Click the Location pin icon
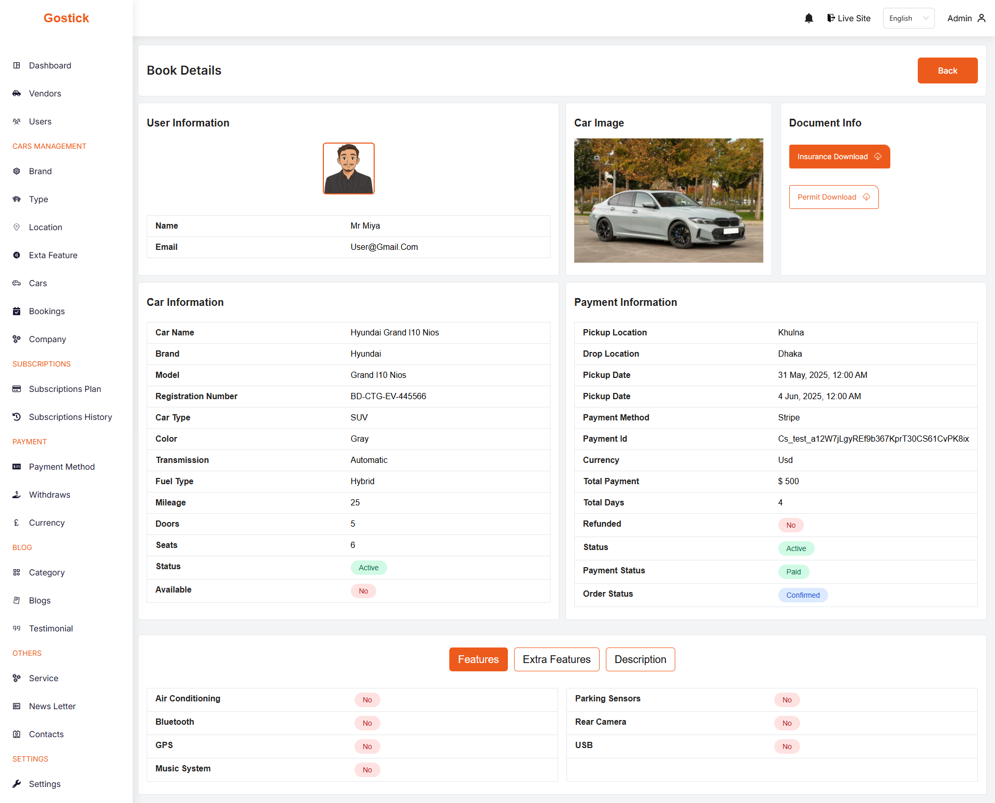 point(17,227)
